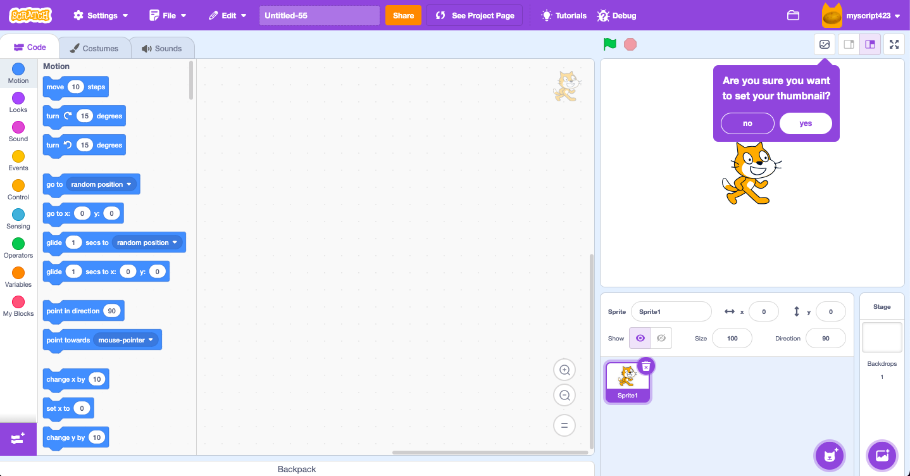The image size is (910, 476).
Task: Reset workspace zoom to default
Action: tap(564, 425)
